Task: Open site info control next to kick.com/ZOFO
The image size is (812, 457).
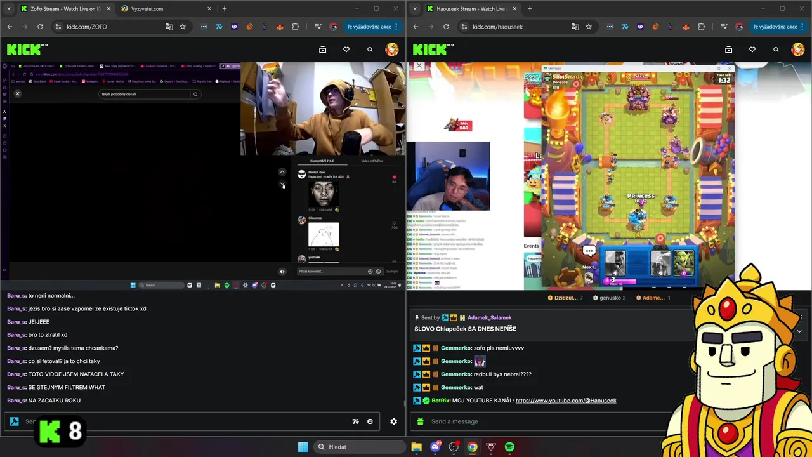Action: pos(58,27)
